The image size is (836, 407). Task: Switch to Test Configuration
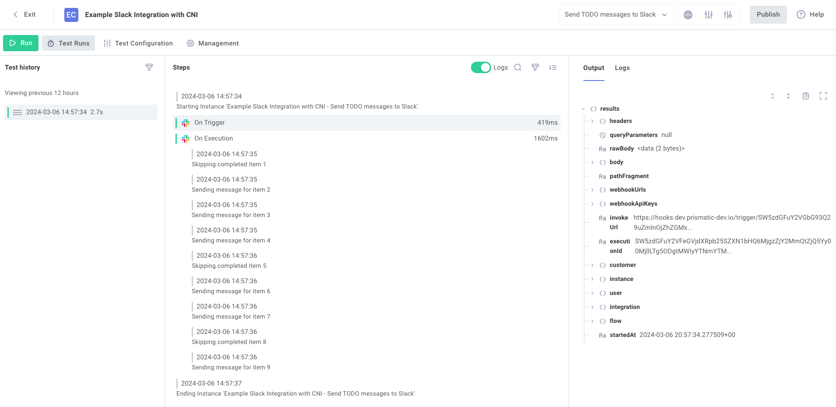pyautogui.click(x=138, y=43)
